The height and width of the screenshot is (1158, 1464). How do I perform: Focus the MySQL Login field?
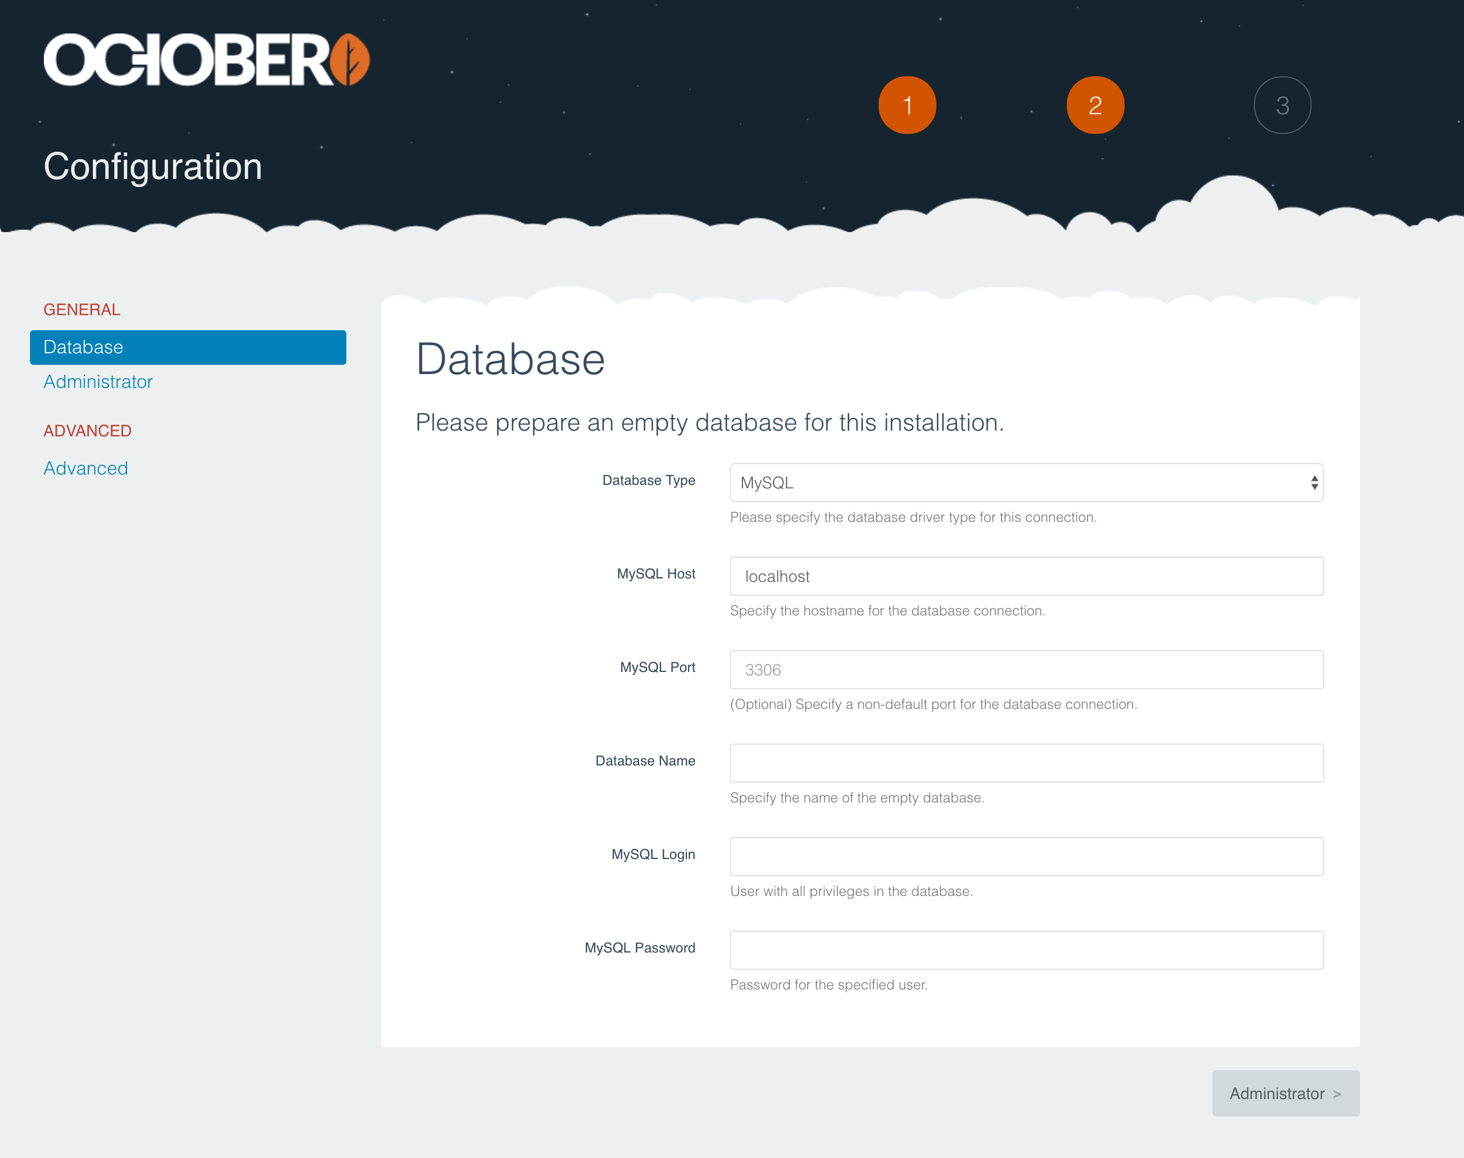tap(1026, 857)
